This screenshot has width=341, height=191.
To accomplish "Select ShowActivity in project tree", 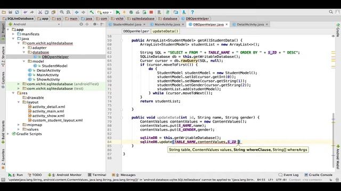I will [48, 80].
